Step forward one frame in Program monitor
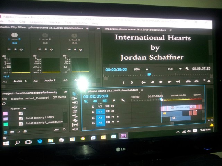 [x=169, y=82]
